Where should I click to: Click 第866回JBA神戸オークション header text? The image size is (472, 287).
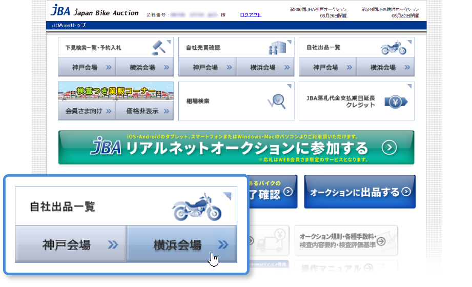(x=318, y=10)
